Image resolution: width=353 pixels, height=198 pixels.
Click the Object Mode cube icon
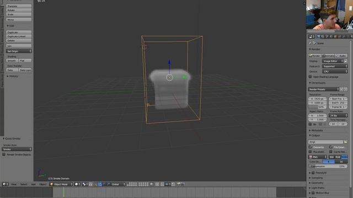(51, 184)
